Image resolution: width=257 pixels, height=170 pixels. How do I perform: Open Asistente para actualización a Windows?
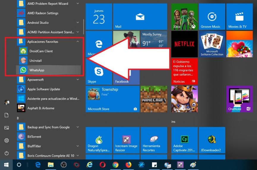pyautogui.click(x=48, y=99)
